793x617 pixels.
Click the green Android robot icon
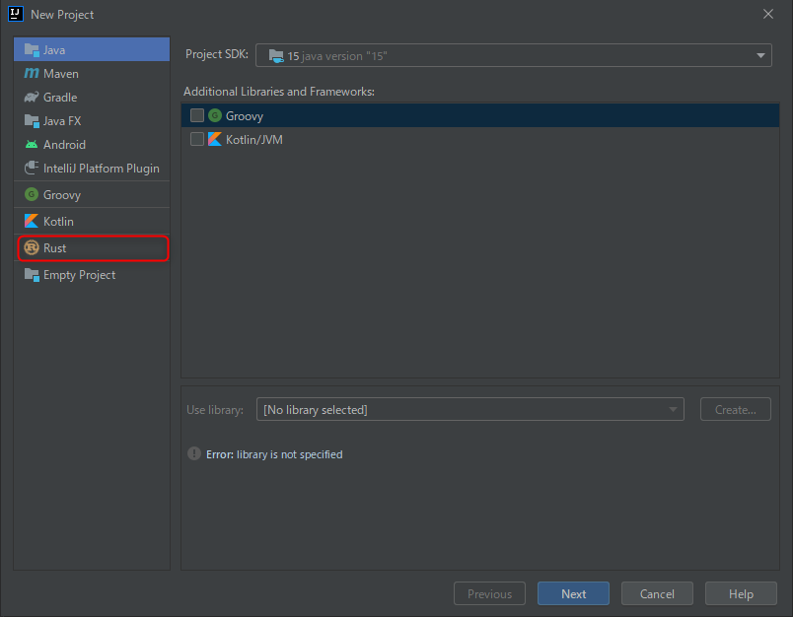pos(32,145)
